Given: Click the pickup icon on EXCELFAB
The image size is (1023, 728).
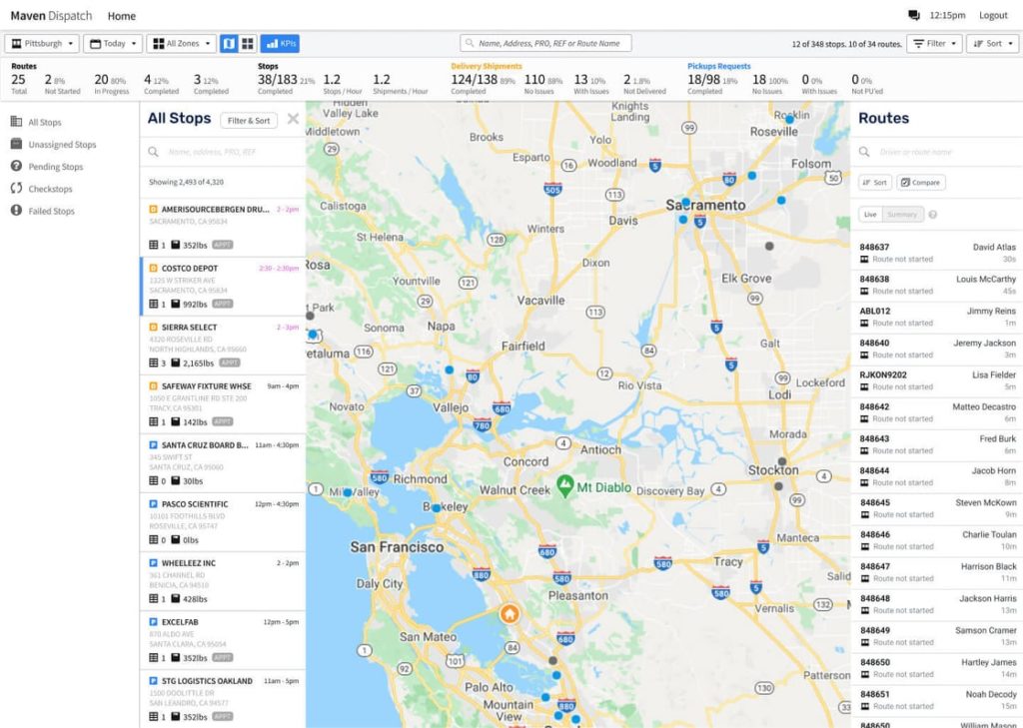Looking at the screenshot, I should (153, 622).
